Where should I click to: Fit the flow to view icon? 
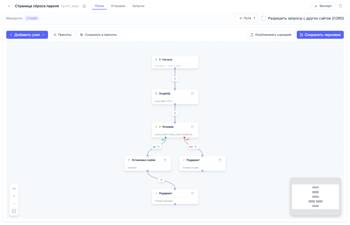click(14, 211)
